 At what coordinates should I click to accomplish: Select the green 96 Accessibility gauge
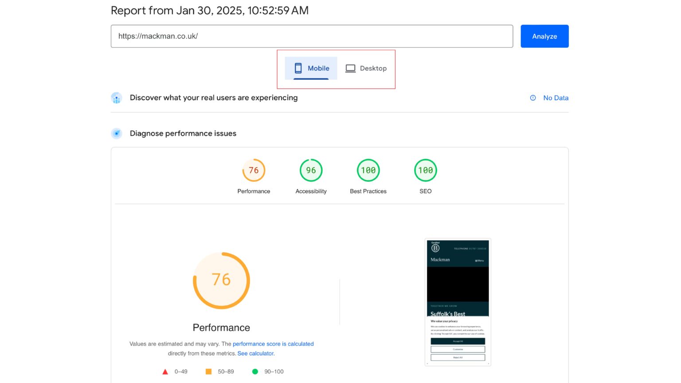[311, 170]
